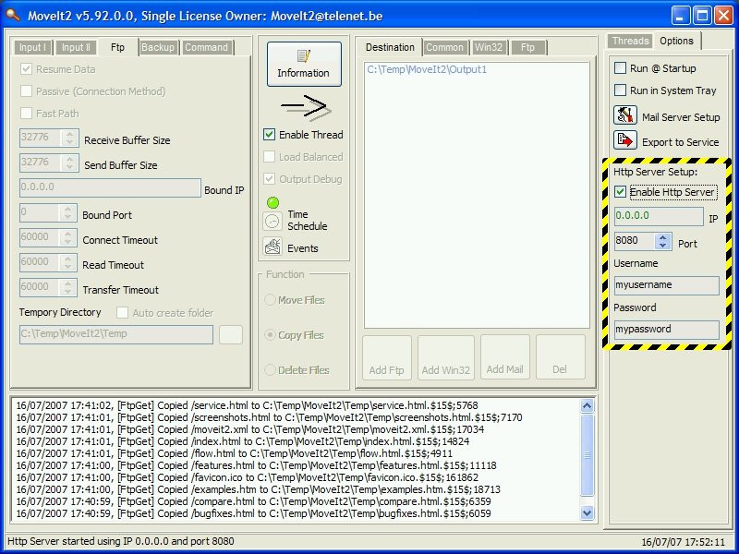The height and width of the screenshot is (554, 739).
Task: Click the Username field showing myusername
Action: 666,285
